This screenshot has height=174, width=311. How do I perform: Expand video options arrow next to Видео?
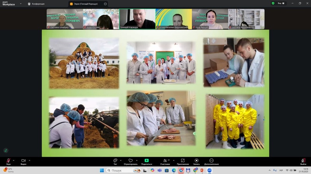click(30, 160)
